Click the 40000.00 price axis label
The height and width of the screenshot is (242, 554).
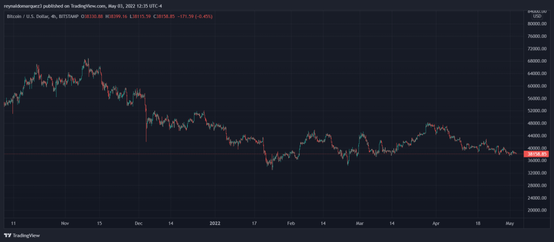click(537, 148)
